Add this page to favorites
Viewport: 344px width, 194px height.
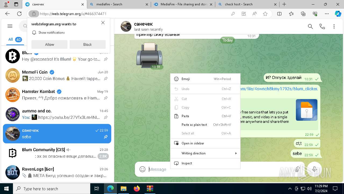[x=265, y=14]
